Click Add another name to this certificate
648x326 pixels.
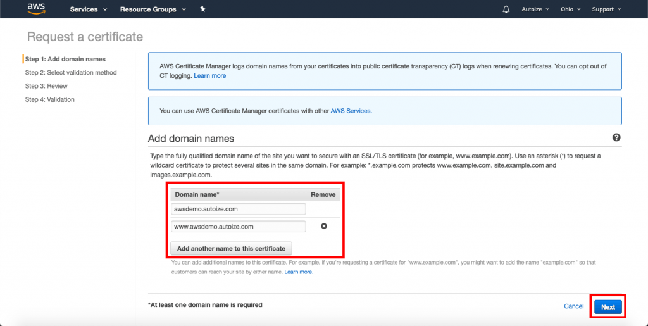point(231,248)
